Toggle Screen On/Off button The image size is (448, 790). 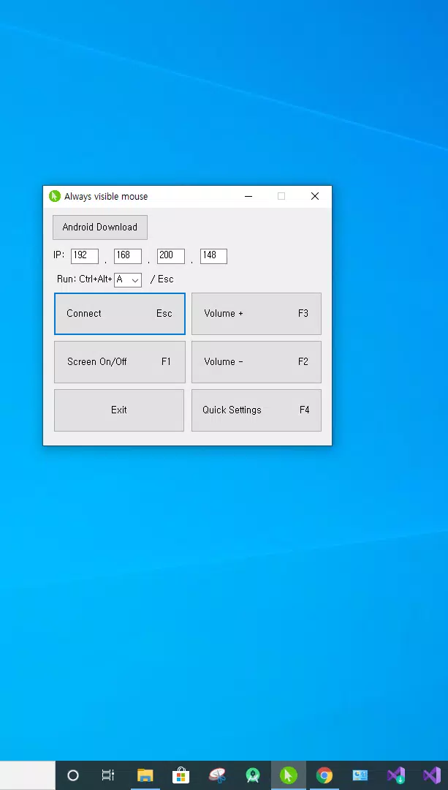tap(120, 362)
